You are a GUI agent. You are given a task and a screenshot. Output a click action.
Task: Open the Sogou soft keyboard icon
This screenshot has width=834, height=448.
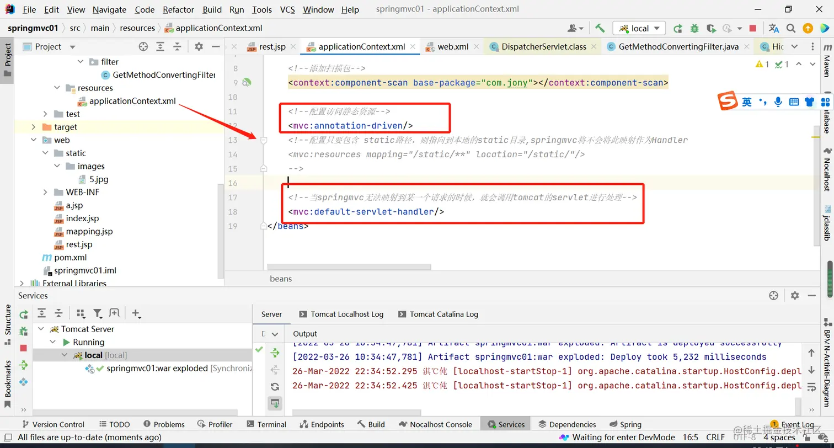pos(794,102)
